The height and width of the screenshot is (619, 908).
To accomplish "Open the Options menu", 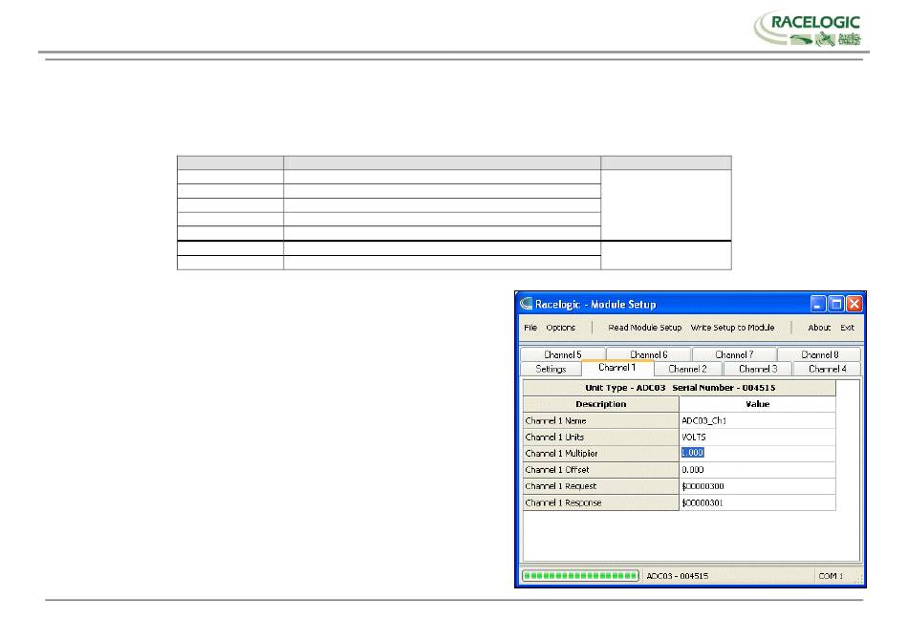I will click(x=560, y=328).
